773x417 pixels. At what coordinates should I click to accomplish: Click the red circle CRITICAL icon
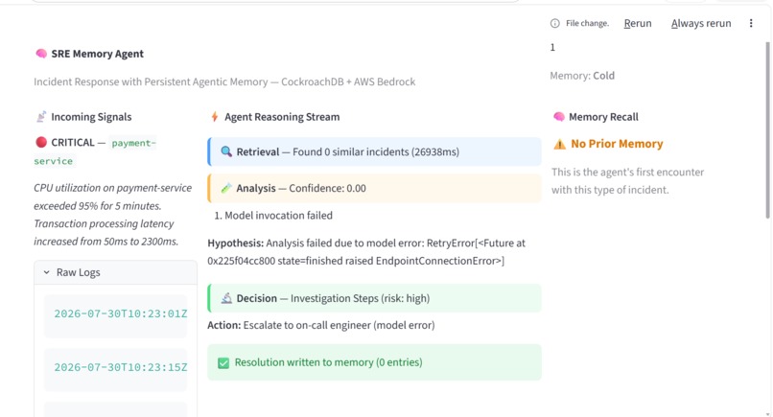41,143
